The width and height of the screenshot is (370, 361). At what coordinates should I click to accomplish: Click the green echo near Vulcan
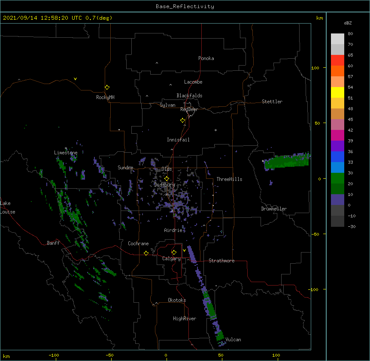[220, 335]
